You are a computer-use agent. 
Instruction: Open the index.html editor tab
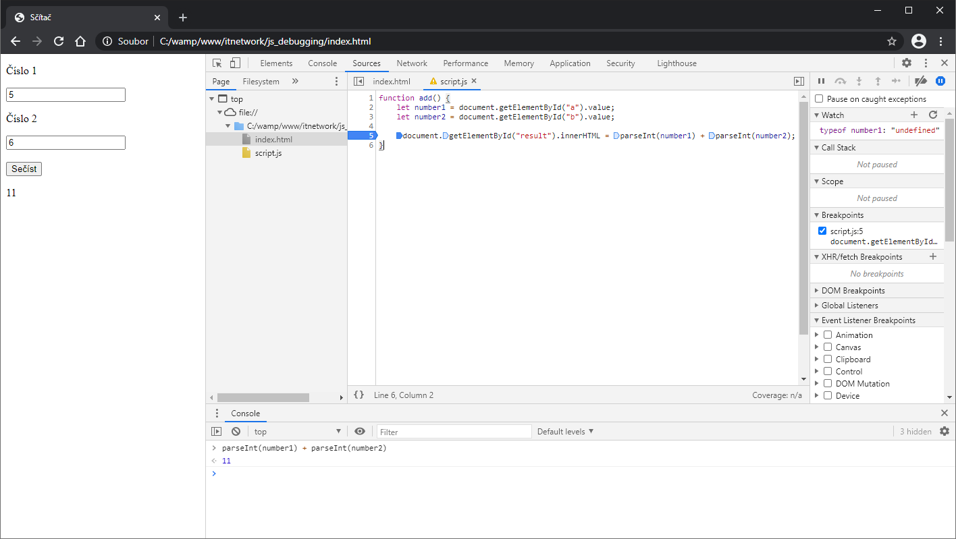[x=391, y=82]
